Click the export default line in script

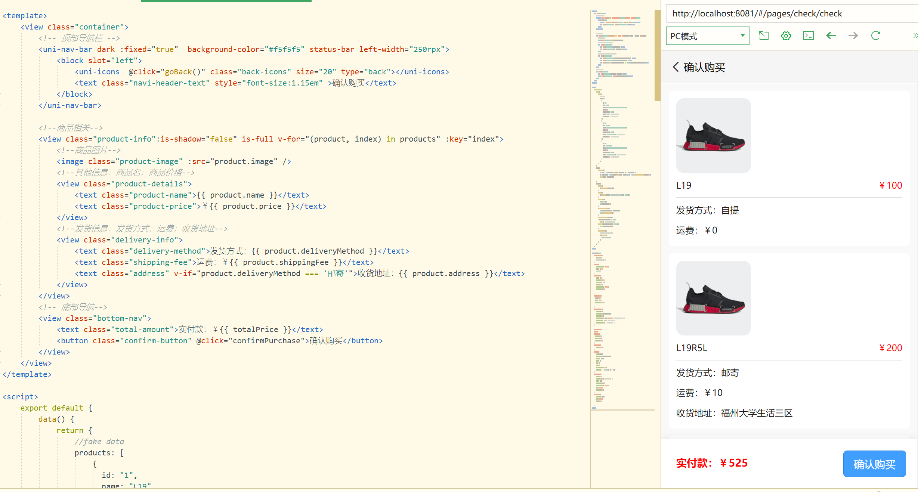coord(56,408)
